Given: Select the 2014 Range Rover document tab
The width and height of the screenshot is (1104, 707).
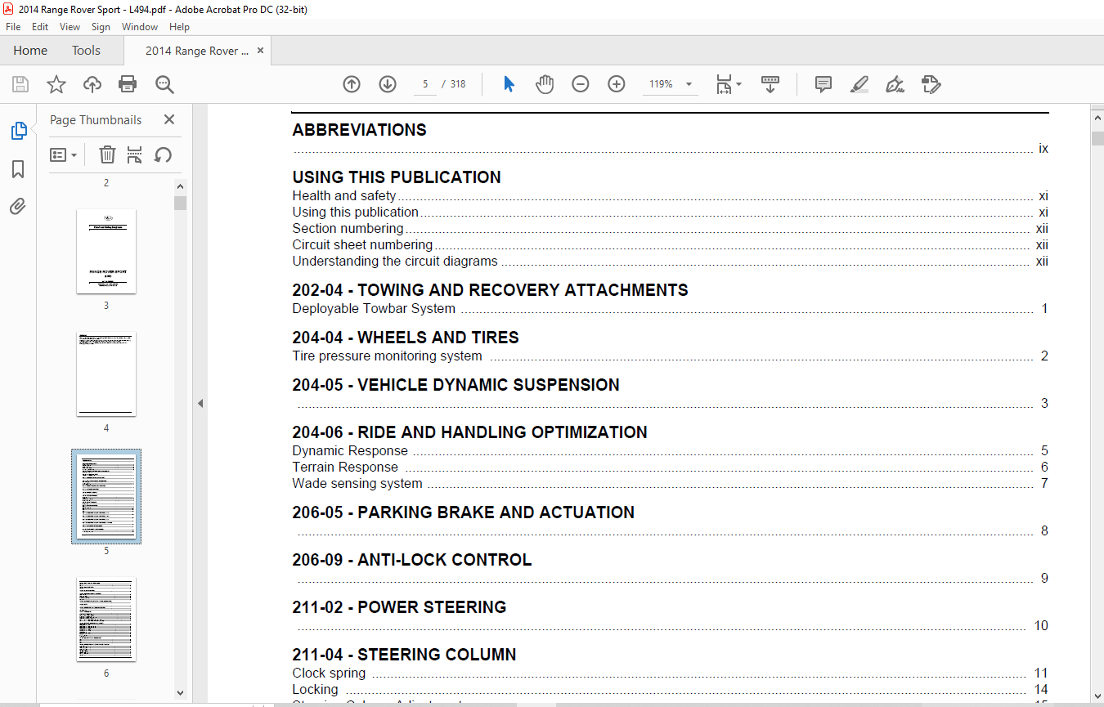Looking at the screenshot, I should pos(197,51).
